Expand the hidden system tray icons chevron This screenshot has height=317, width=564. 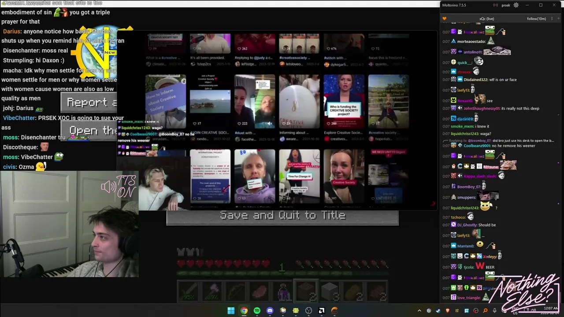tap(419, 311)
